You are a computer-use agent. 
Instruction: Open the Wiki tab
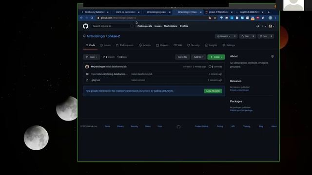click(177, 45)
